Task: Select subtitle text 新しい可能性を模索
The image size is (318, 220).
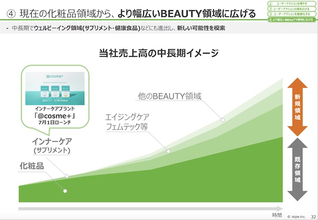Action: tap(201, 28)
